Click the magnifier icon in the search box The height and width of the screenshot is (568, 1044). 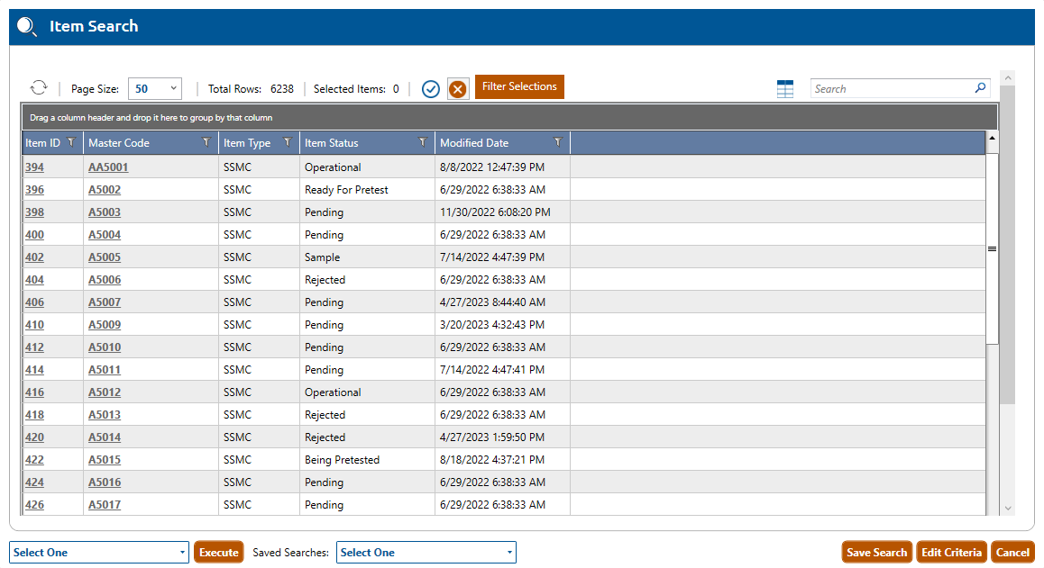click(x=980, y=88)
